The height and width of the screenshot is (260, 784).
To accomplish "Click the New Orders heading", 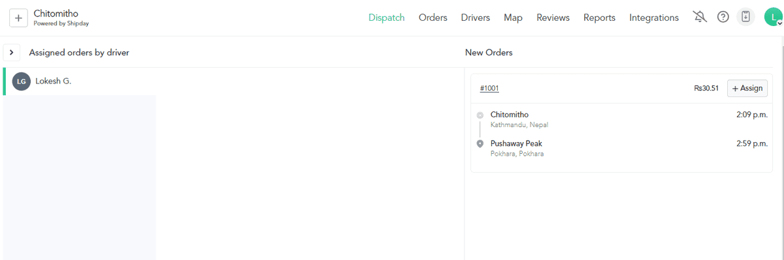I will click(489, 52).
